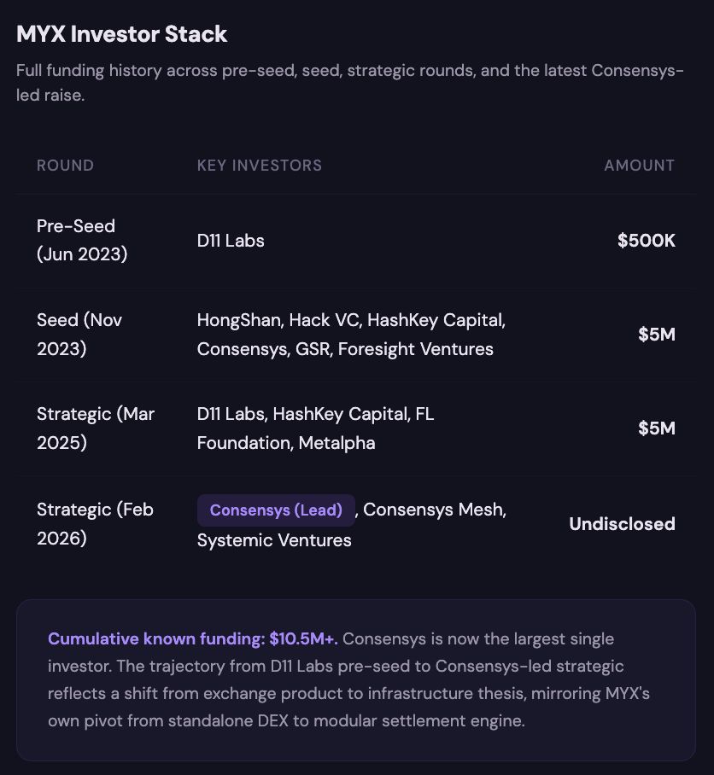Click the Pre-Seed (Jun 2023) round cell
The image size is (714, 775).
[x=82, y=240]
